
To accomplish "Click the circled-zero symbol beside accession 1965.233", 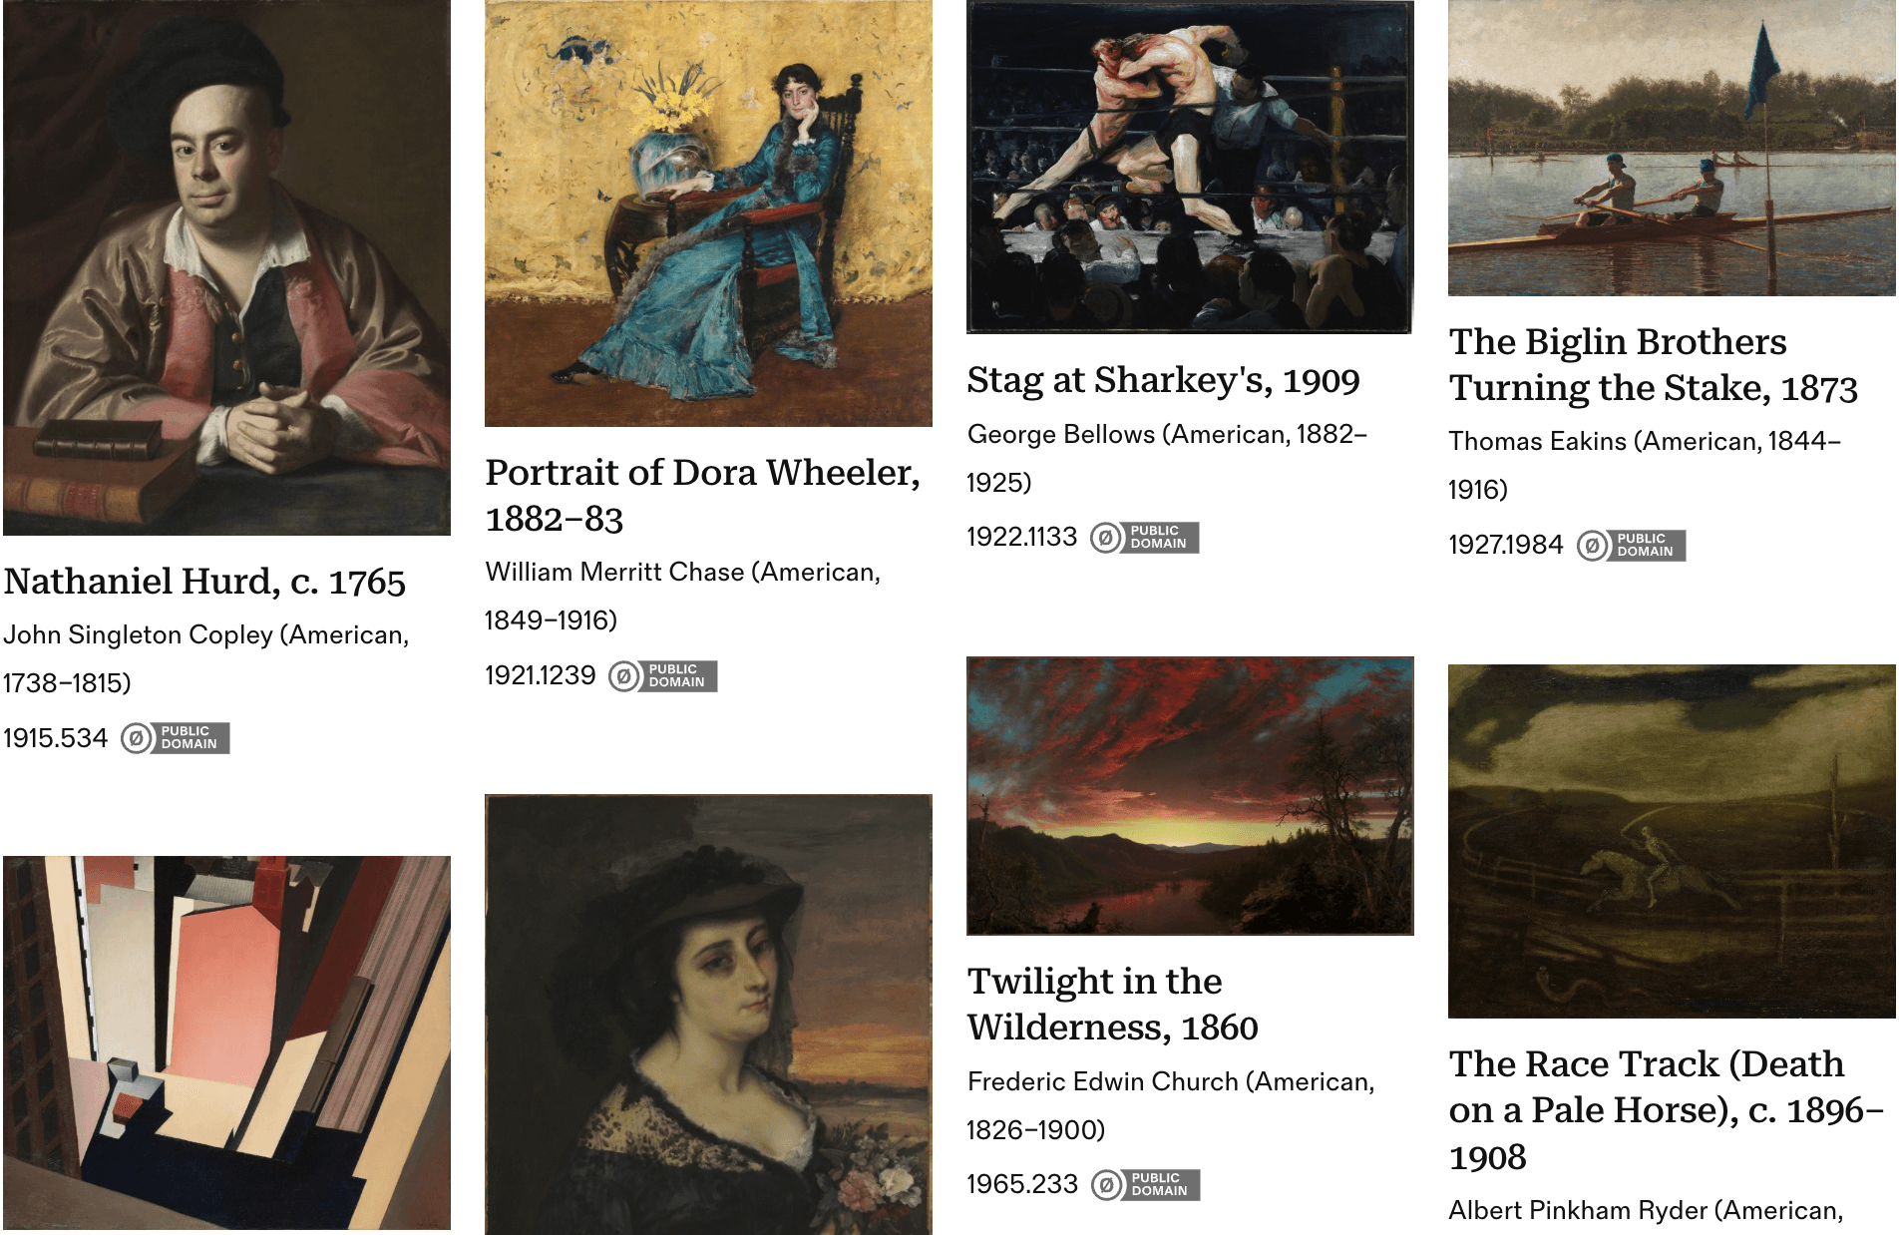I will click(x=1109, y=1184).
